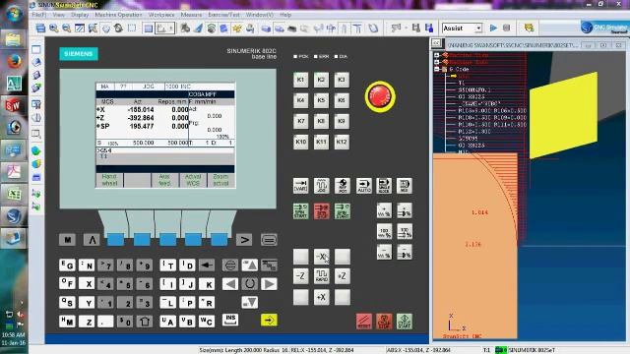Select the MDA mode key
The height and width of the screenshot is (354, 630).
click(x=405, y=186)
